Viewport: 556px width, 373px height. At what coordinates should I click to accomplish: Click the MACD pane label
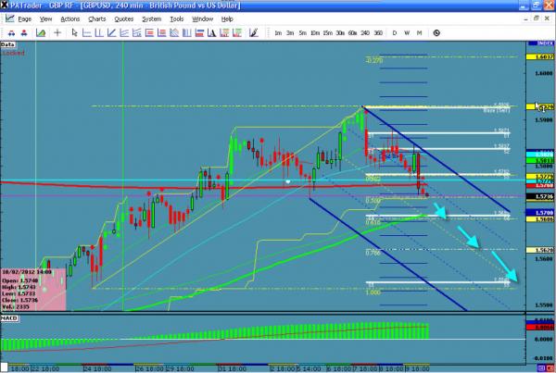(x=9, y=318)
